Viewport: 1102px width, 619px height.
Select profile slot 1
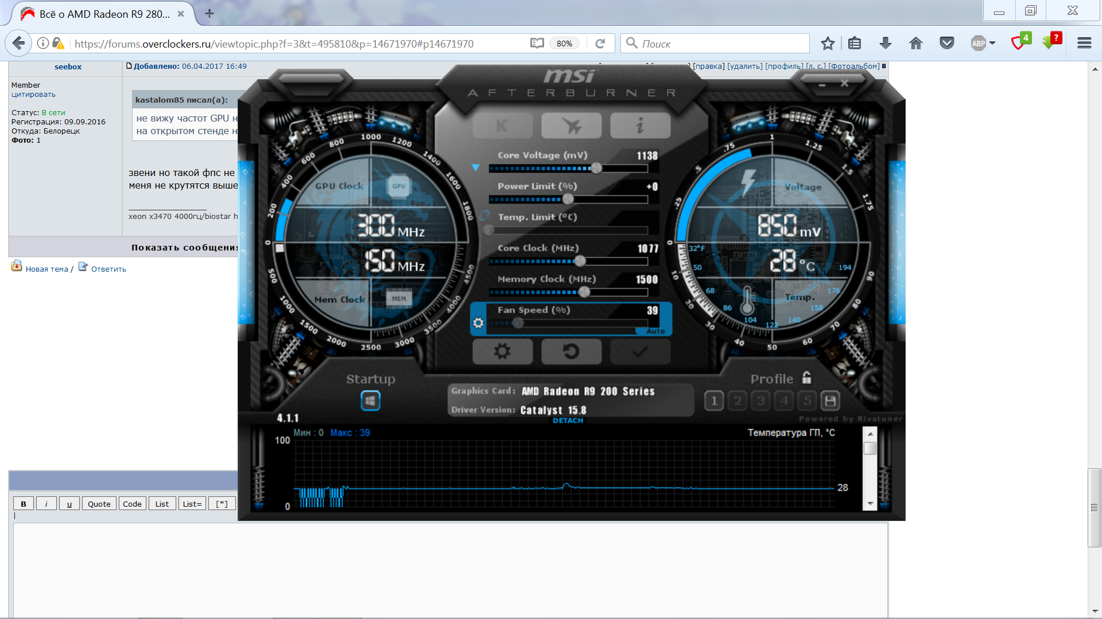point(714,401)
